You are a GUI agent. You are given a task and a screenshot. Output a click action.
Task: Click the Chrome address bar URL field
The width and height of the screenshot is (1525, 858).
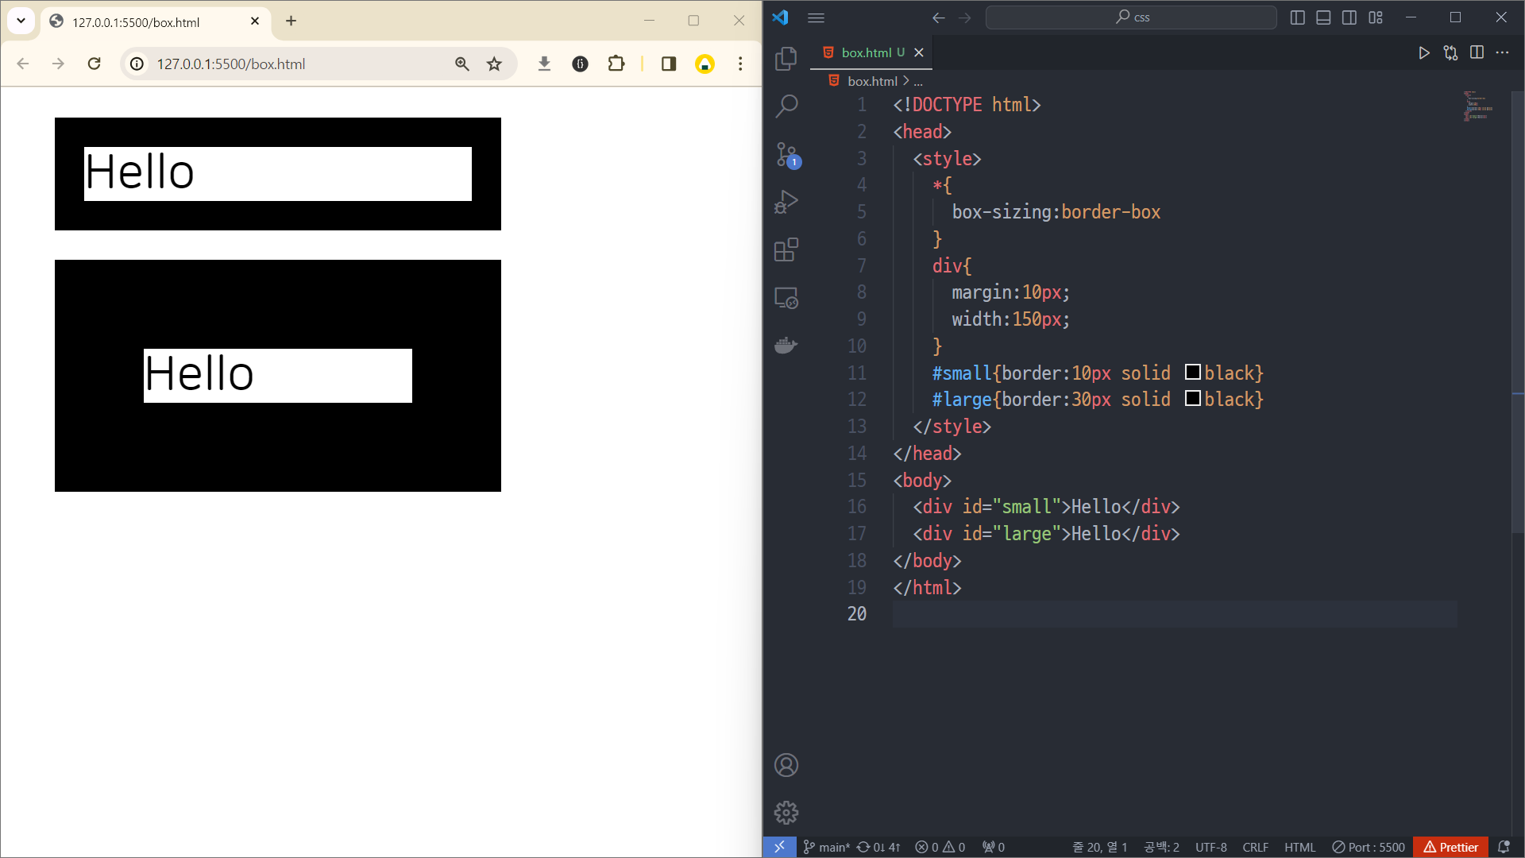[294, 64]
